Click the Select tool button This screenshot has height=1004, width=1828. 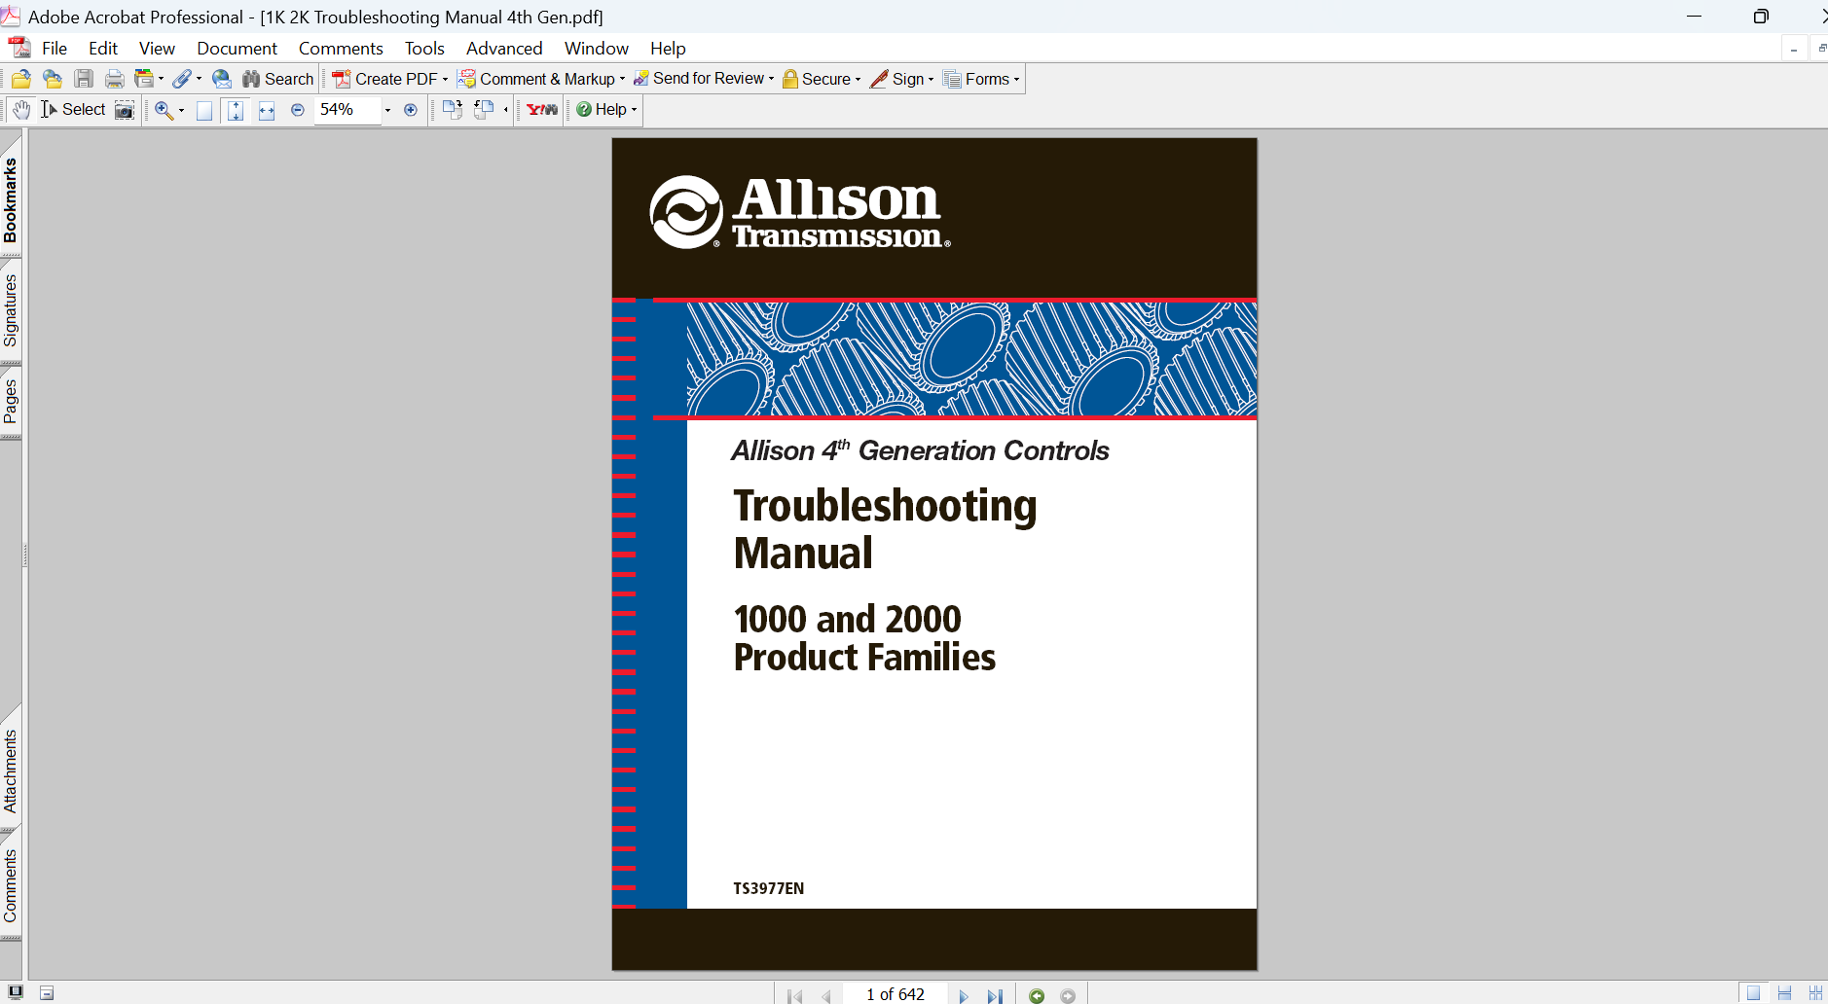click(73, 110)
